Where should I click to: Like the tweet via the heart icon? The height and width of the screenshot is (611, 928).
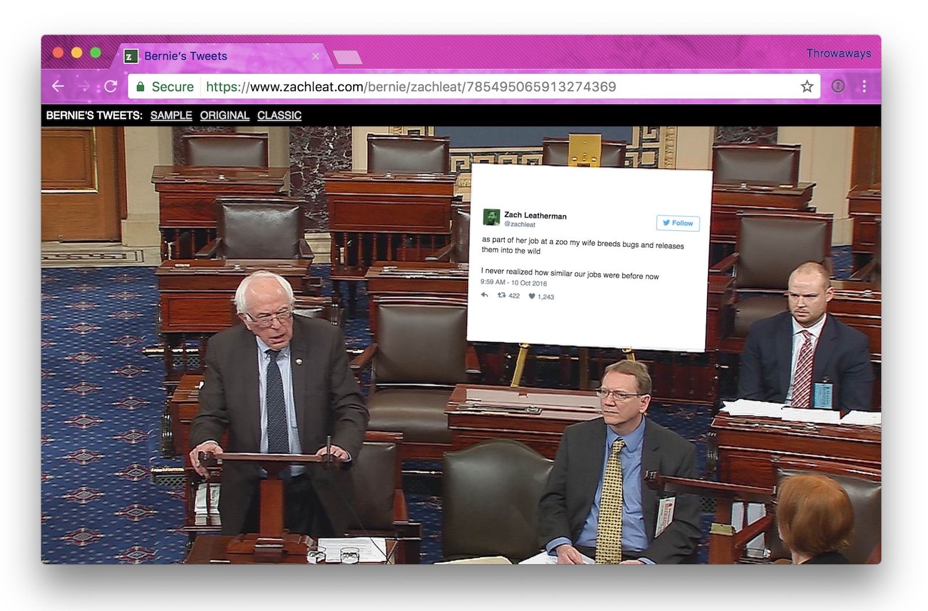coord(531,297)
